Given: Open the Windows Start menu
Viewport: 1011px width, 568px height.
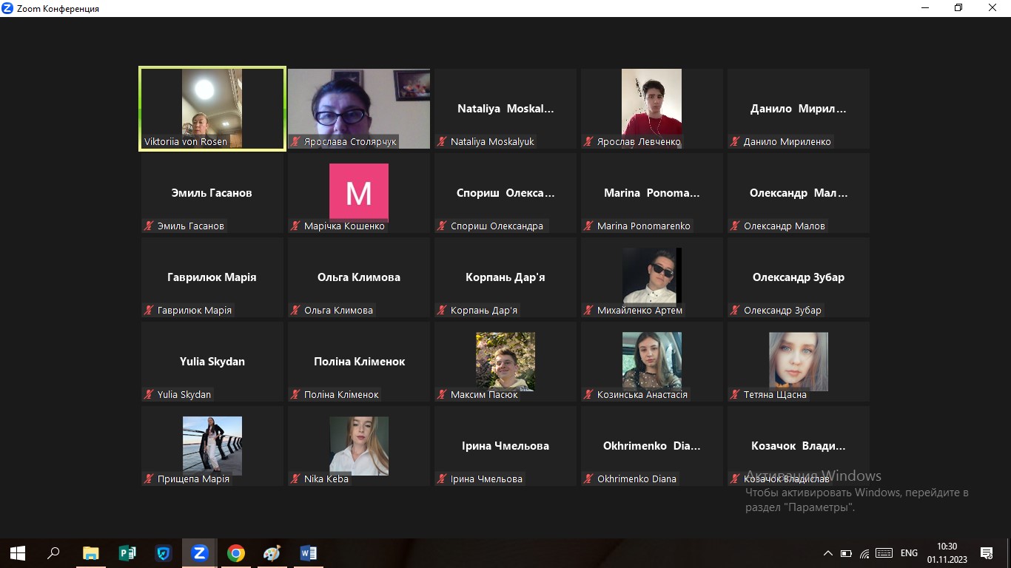Looking at the screenshot, I should pos(18,553).
